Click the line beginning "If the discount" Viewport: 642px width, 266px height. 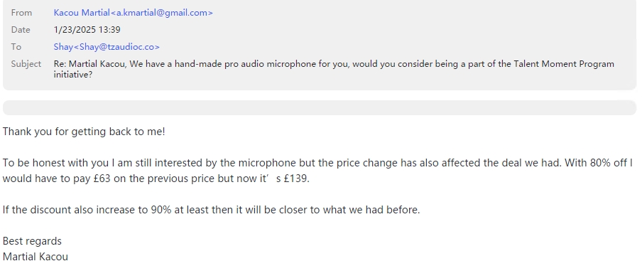pos(211,210)
